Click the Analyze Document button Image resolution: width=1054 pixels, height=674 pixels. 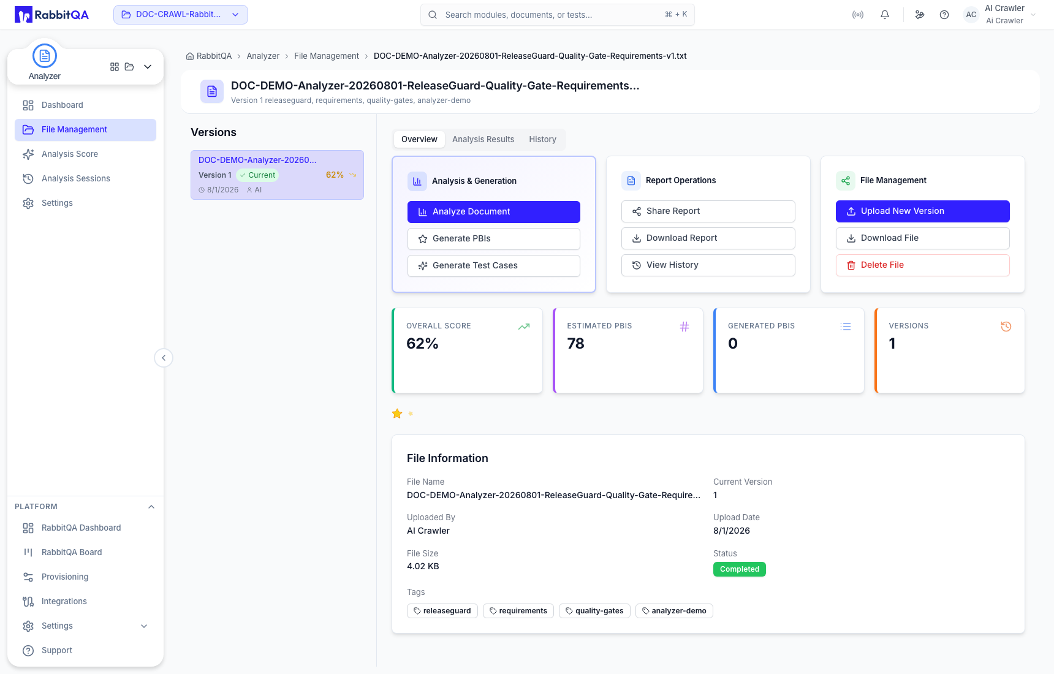494,212
